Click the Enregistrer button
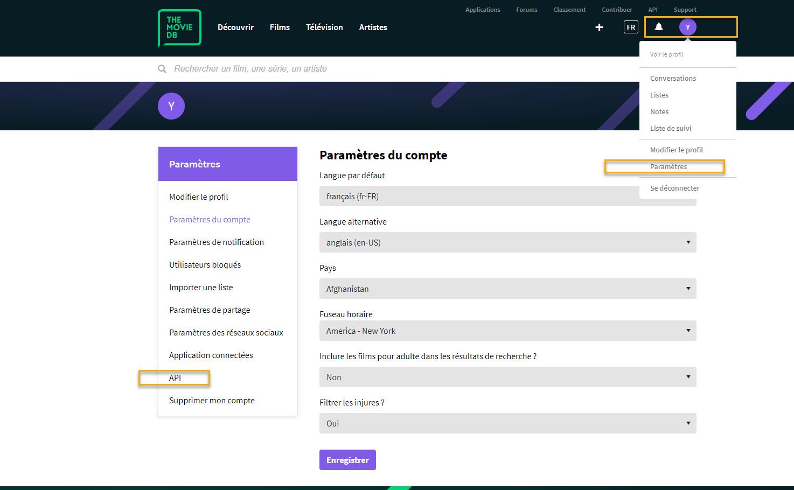This screenshot has width=794, height=490. click(x=347, y=460)
